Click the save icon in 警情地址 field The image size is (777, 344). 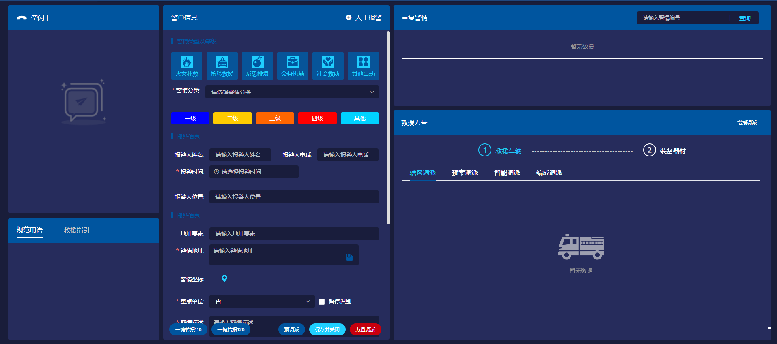[349, 257]
